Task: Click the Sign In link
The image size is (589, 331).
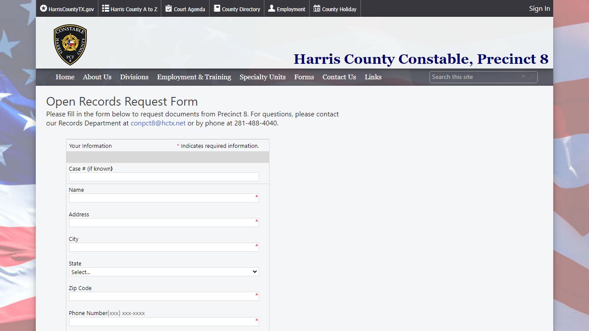Action: pos(539,9)
